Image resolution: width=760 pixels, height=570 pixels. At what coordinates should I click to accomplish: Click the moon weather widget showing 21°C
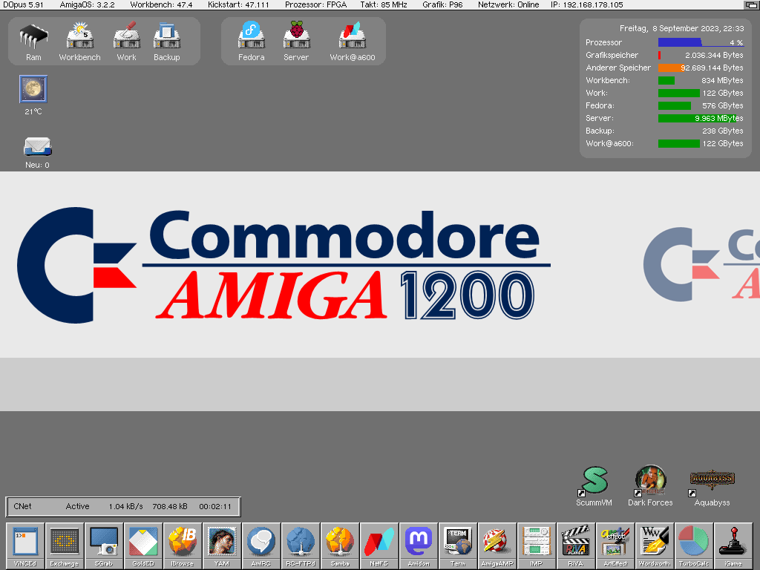coord(33,90)
